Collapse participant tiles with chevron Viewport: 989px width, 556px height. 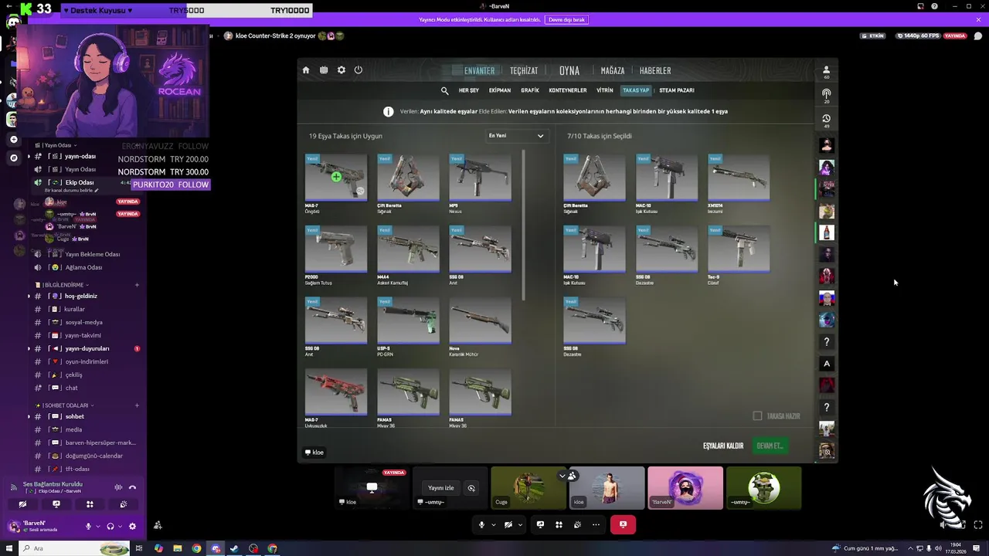[562, 476]
